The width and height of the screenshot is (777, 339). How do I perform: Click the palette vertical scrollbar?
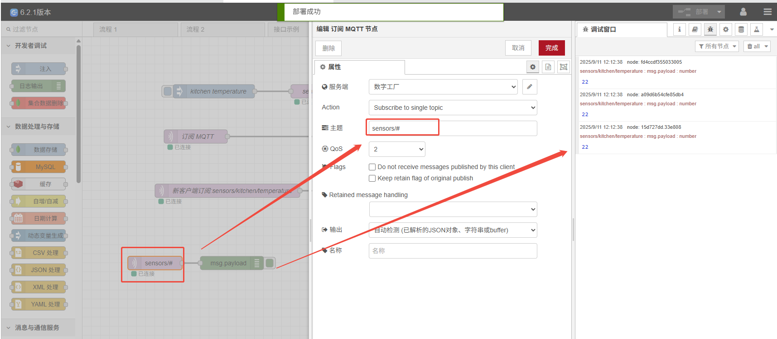[79, 113]
